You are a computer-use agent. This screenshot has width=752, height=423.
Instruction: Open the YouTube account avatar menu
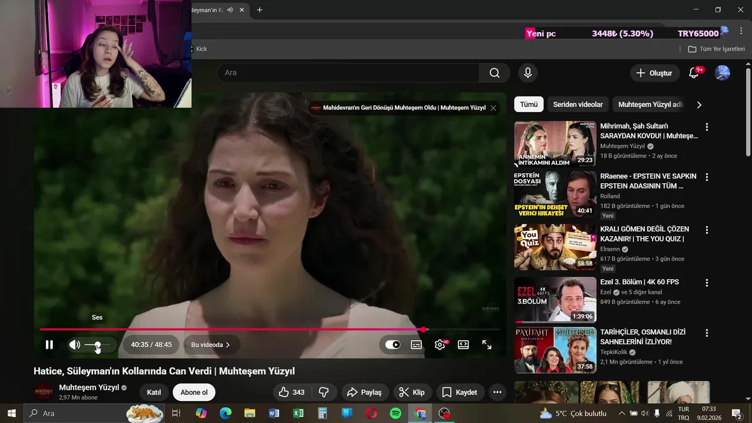pos(722,73)
